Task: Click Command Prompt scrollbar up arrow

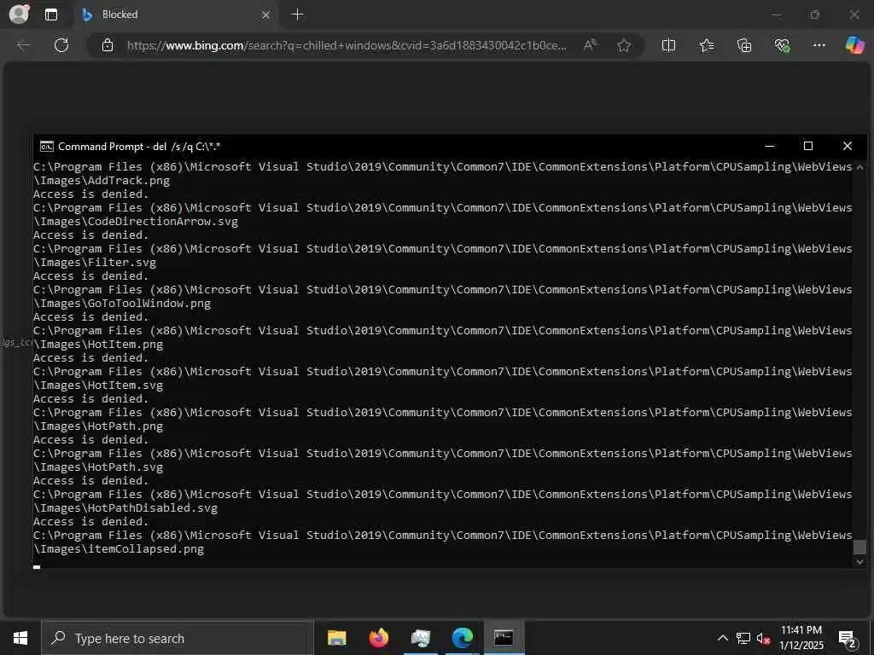Action: 859,166
